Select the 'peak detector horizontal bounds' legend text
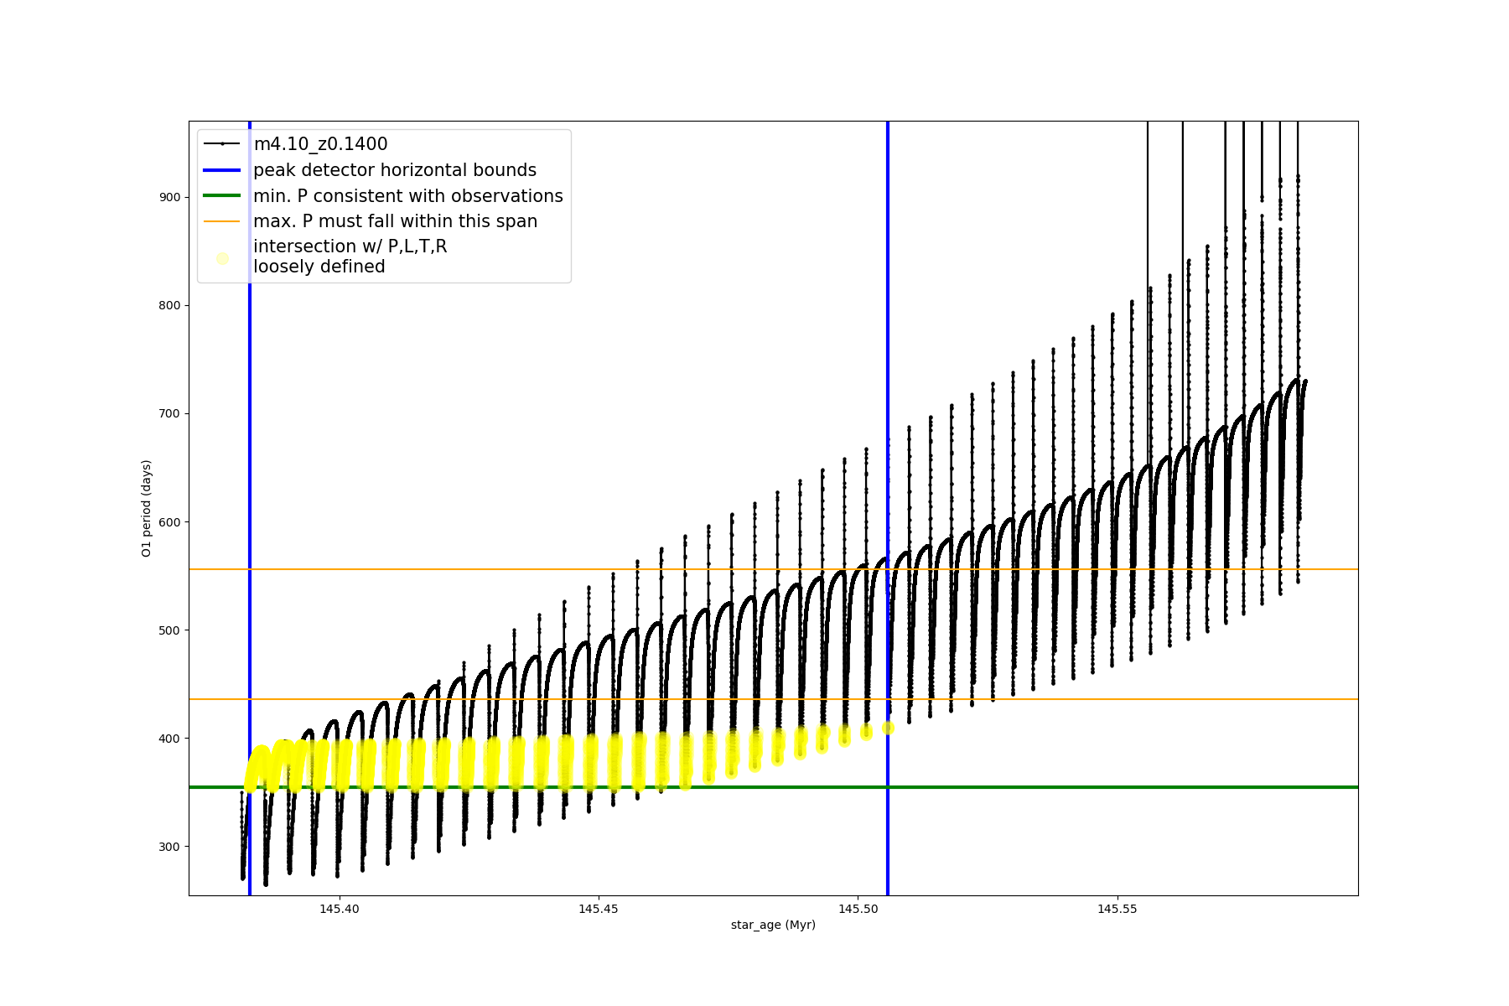Screen dimensions: 1509x1006 [x=394, y=170]
